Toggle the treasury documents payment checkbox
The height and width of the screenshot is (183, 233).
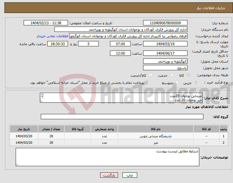pos(148,82)
